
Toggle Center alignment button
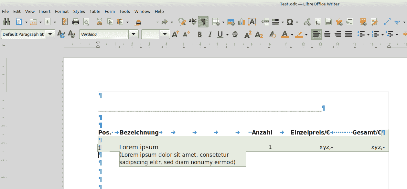[x=327, y=34]
